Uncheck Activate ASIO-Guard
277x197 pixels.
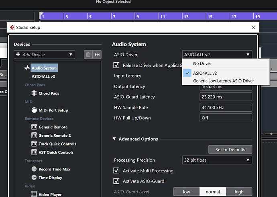point(117,181)
